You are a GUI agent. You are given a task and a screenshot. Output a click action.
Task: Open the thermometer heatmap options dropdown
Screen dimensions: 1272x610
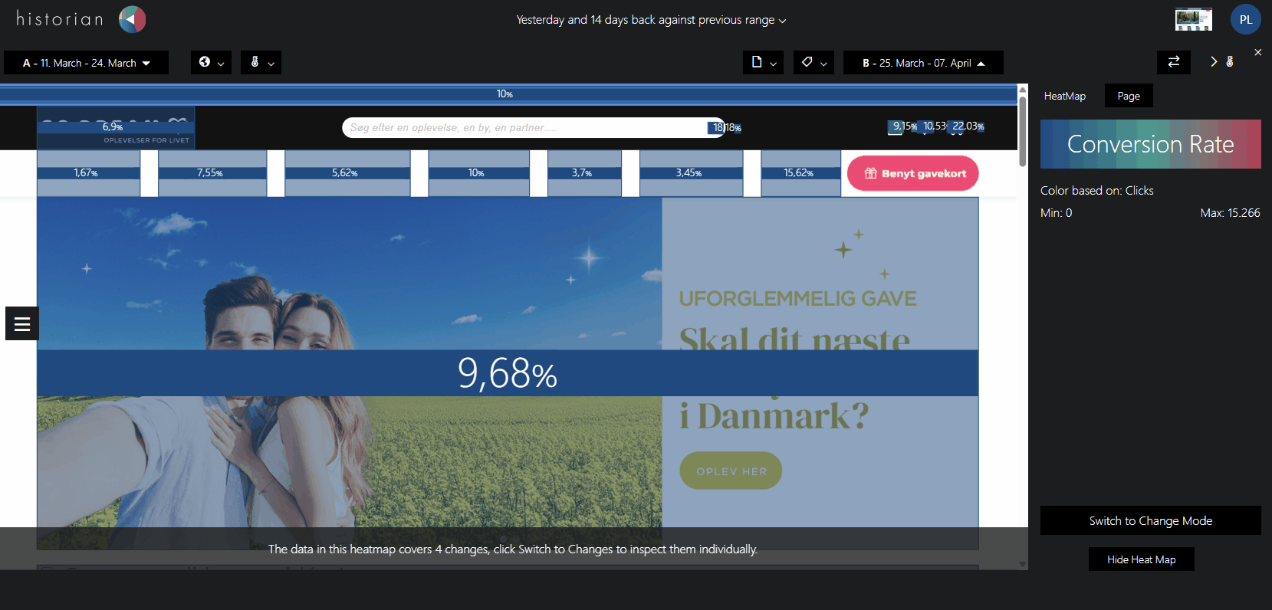(x=261, y=63)
